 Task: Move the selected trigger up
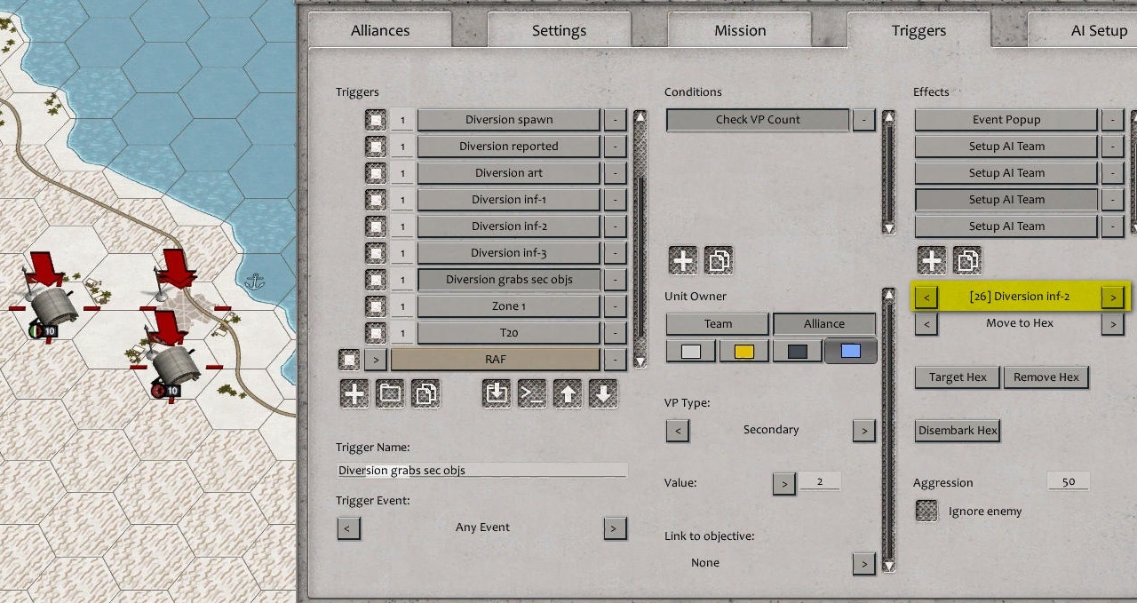coord(568,394)
